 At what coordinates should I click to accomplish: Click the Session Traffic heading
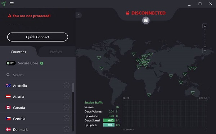[94, 102]
